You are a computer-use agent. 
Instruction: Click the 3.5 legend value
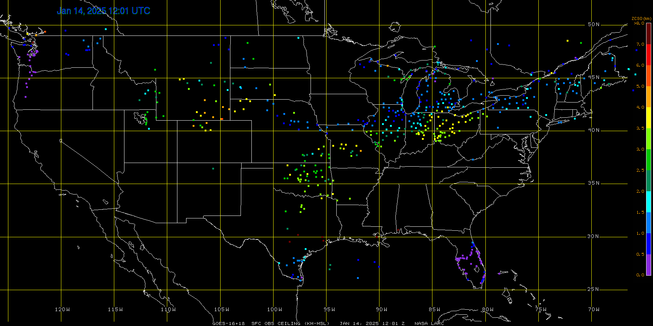click(640, 129)
